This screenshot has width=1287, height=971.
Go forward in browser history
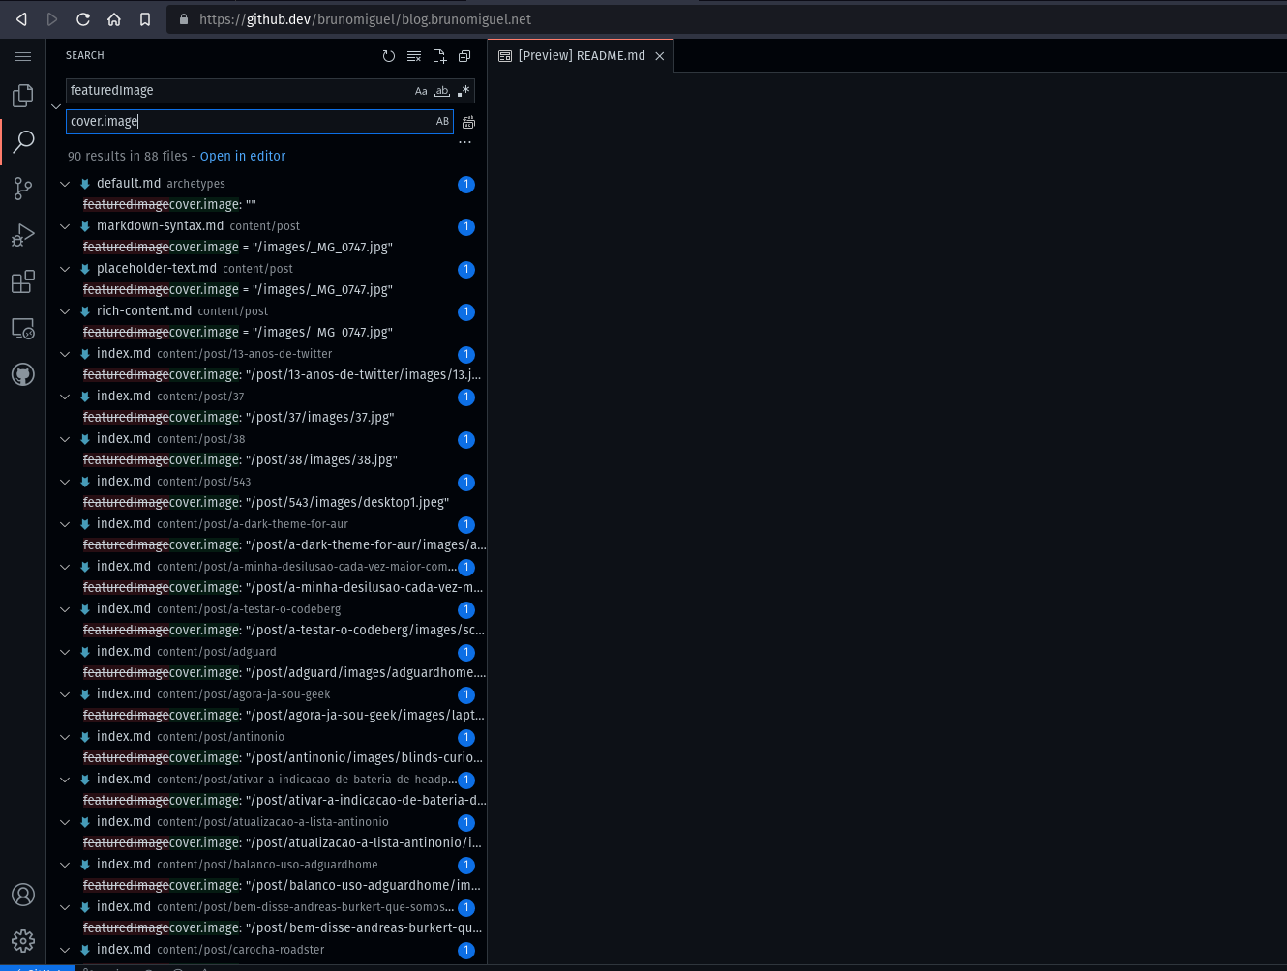coord(52,19)
